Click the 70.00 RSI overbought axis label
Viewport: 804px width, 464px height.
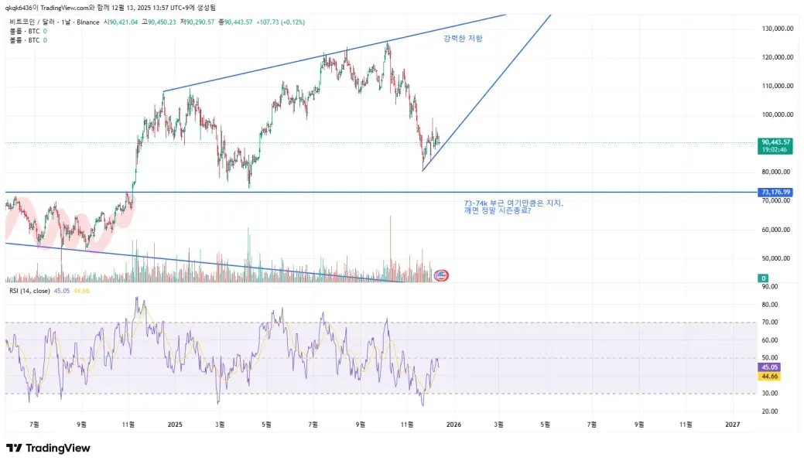click(x=770, y=322)
